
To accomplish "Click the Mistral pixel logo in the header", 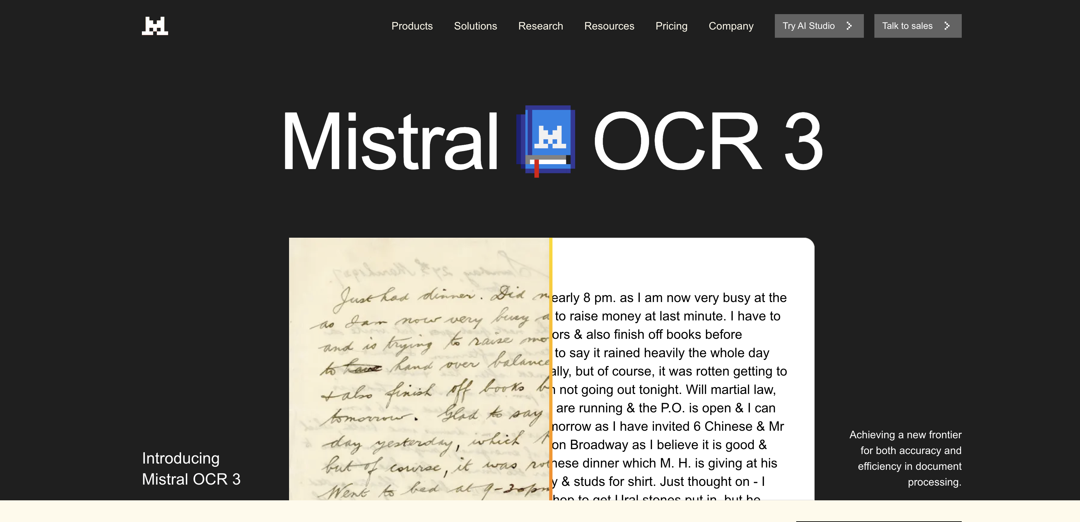I will 155,26.
